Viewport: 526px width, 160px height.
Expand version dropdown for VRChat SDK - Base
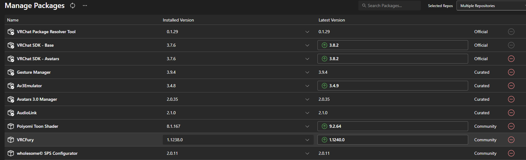(307, 45)
